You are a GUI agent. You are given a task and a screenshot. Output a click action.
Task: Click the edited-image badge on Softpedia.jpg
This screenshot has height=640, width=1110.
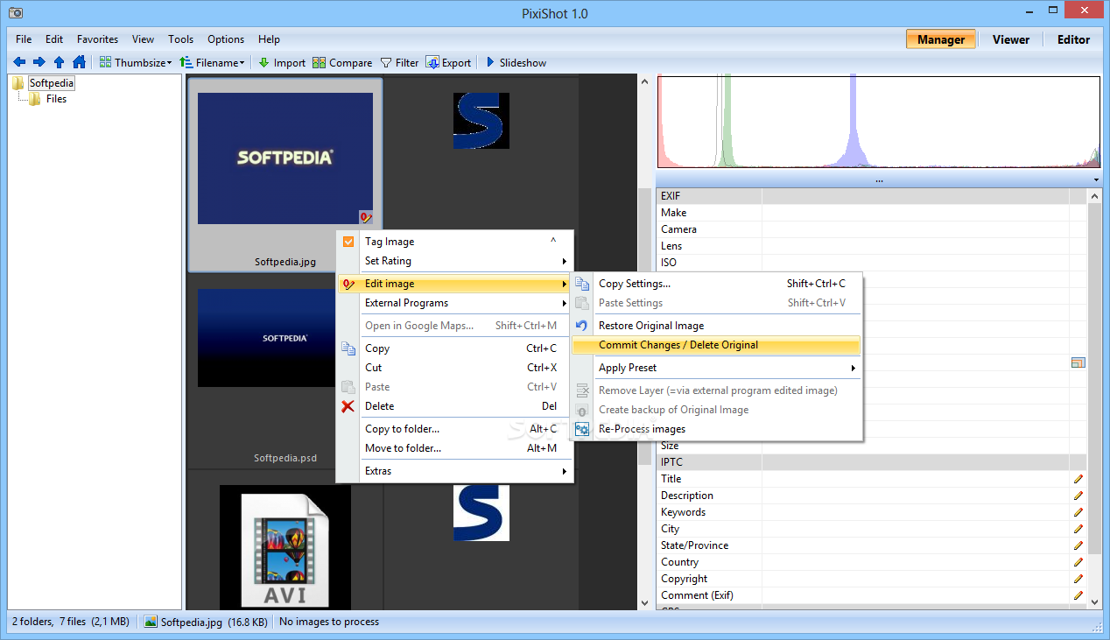[366, 217]
